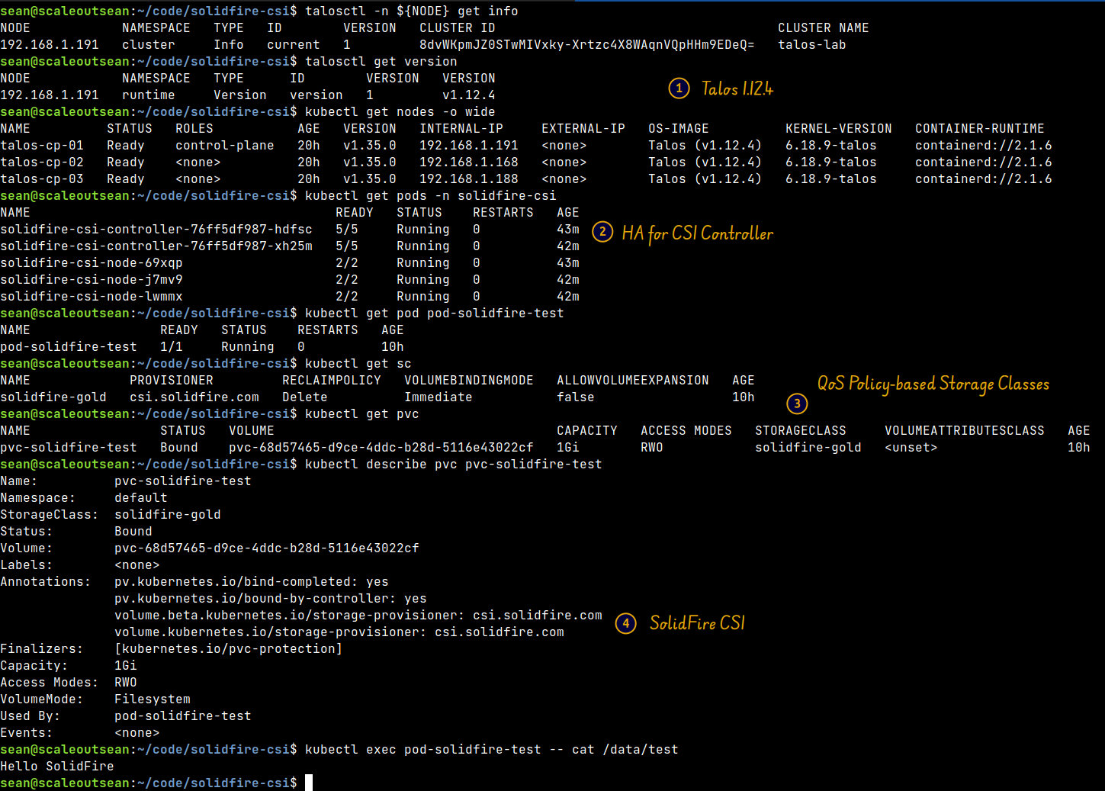
Task: Click the volume.beta.kubernetes.io/storage-provisioner annotation line
Action: pos(358,615)
